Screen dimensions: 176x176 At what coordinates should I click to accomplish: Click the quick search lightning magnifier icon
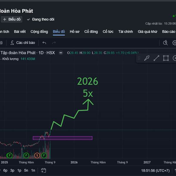(165, 43)
